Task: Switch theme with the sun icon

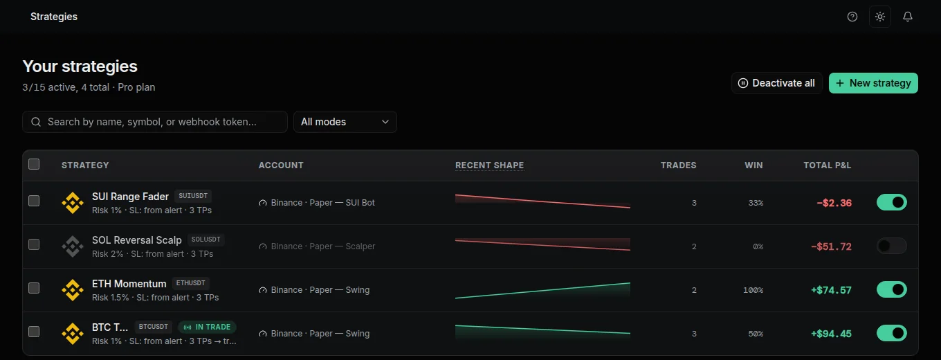Action: [x=880, y=17]
